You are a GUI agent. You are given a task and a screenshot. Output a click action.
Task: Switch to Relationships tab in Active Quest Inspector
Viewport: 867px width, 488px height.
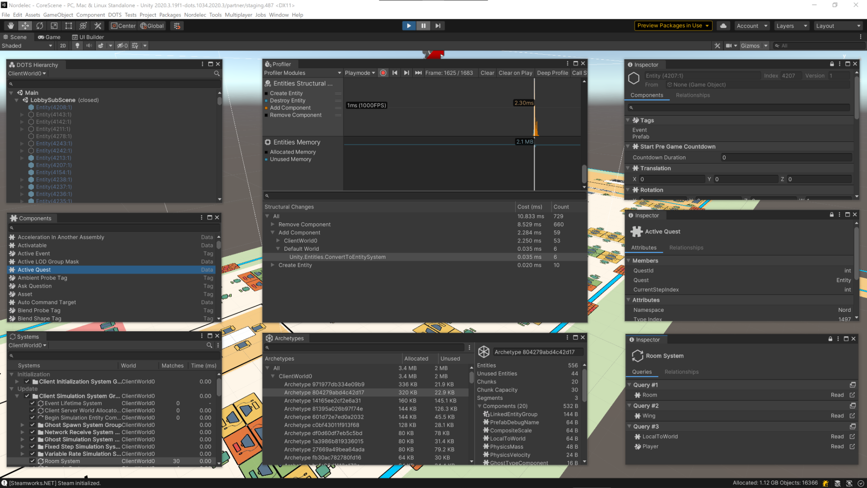pyautogui.click(x=686, y=247)
